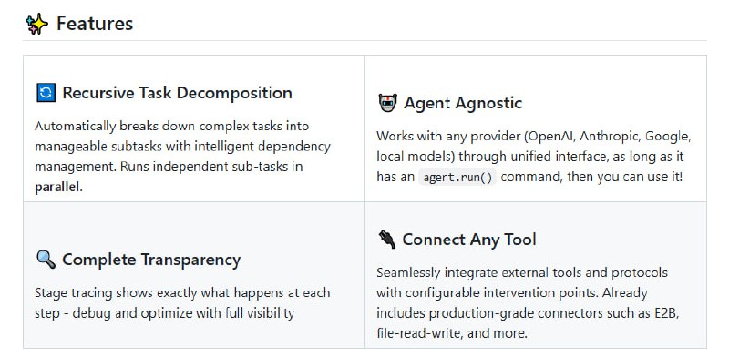Image resolution: width=729 pixels, height=357 pixels.
Task: Click the sparkles emoji beside Features
Action: (x=36, y=24)
